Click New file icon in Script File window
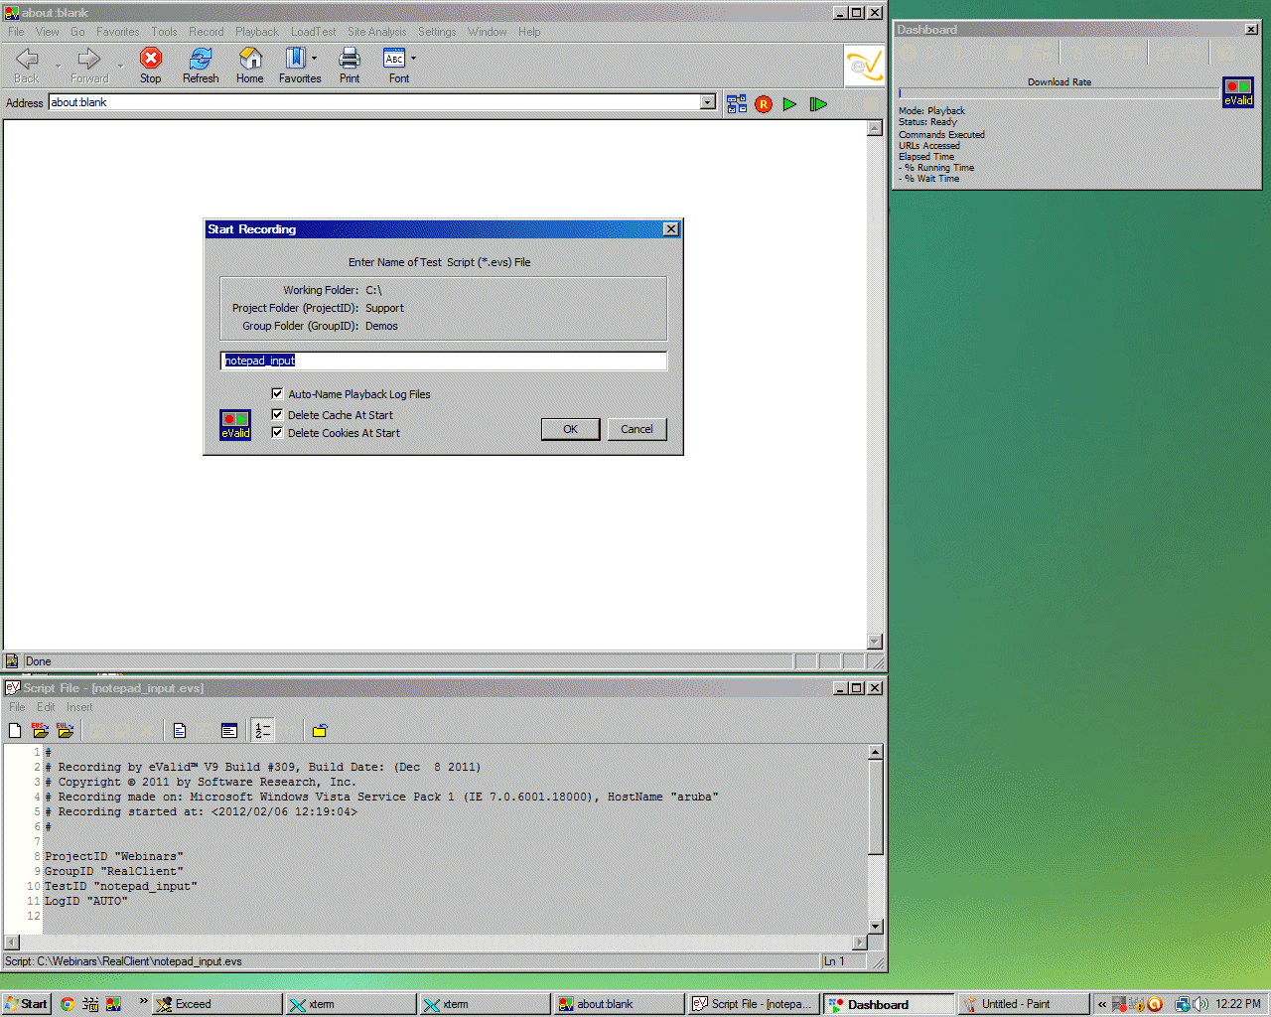This screenshot has height=1017, width=1271. tap(15, 731)
